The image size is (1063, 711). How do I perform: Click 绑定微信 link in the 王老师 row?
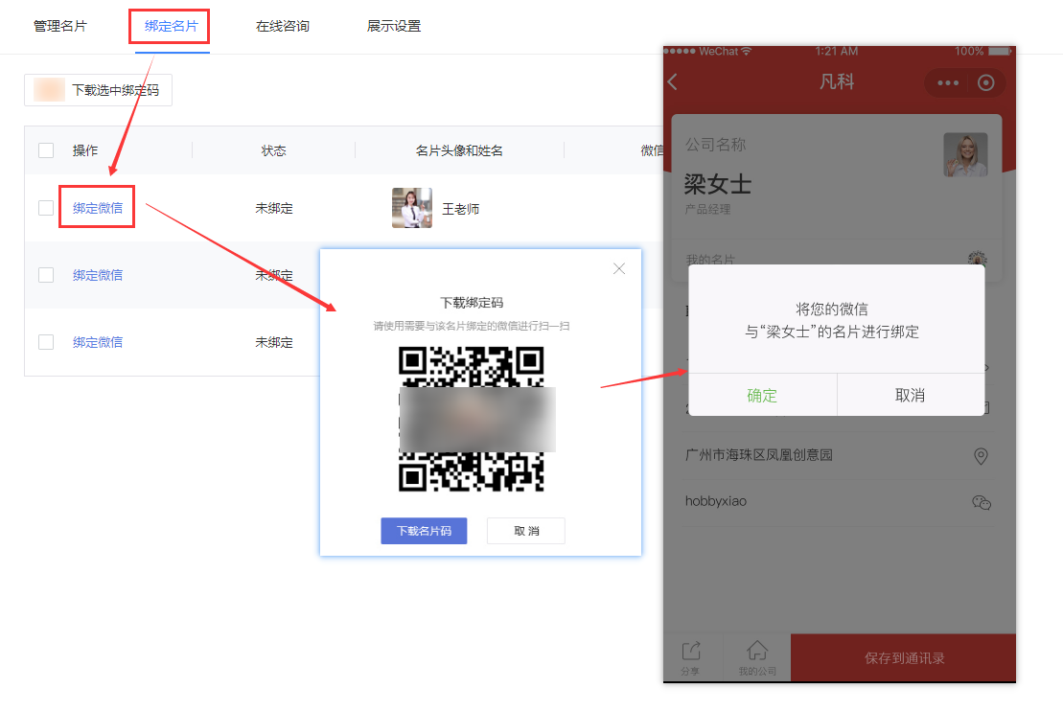coord(98,208)
